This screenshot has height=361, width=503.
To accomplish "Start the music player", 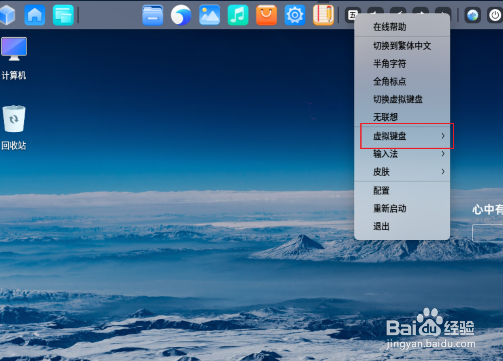I will 238,15.
